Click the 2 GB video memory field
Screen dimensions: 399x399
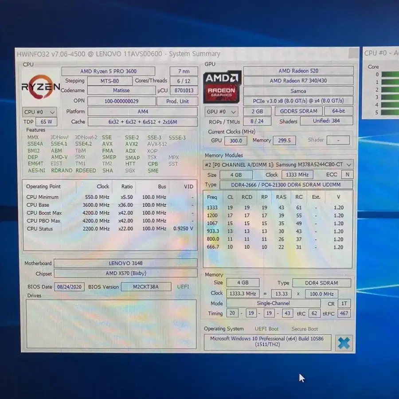[257, 111]
